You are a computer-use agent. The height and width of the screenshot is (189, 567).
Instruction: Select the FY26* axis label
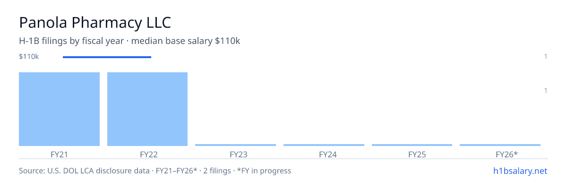(507, 154)
